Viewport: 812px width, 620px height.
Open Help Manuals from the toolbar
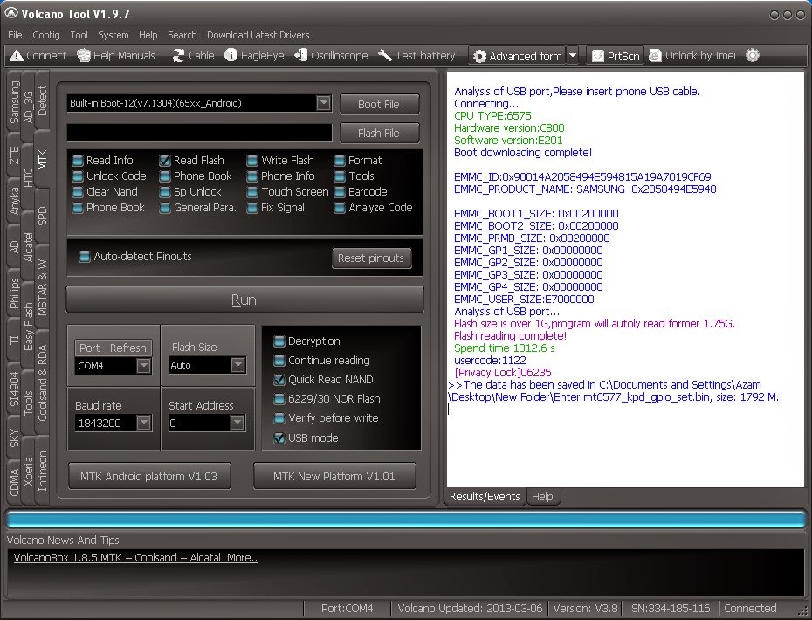tap(116, 55)
